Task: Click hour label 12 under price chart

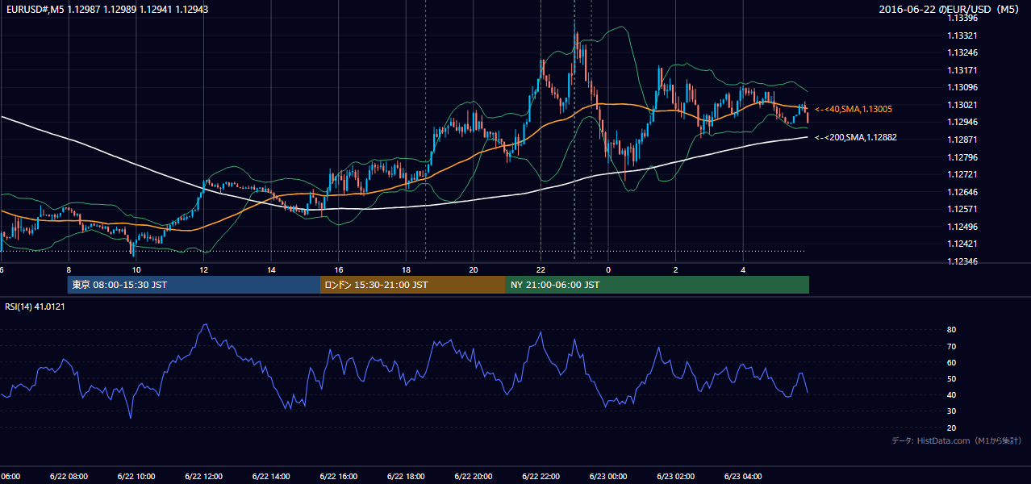Action: (x=203, y=270)
